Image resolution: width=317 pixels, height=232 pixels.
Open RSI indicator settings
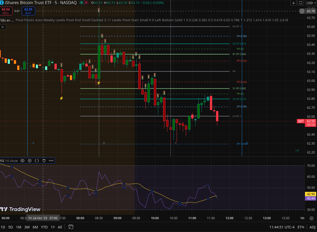(30, 161)
